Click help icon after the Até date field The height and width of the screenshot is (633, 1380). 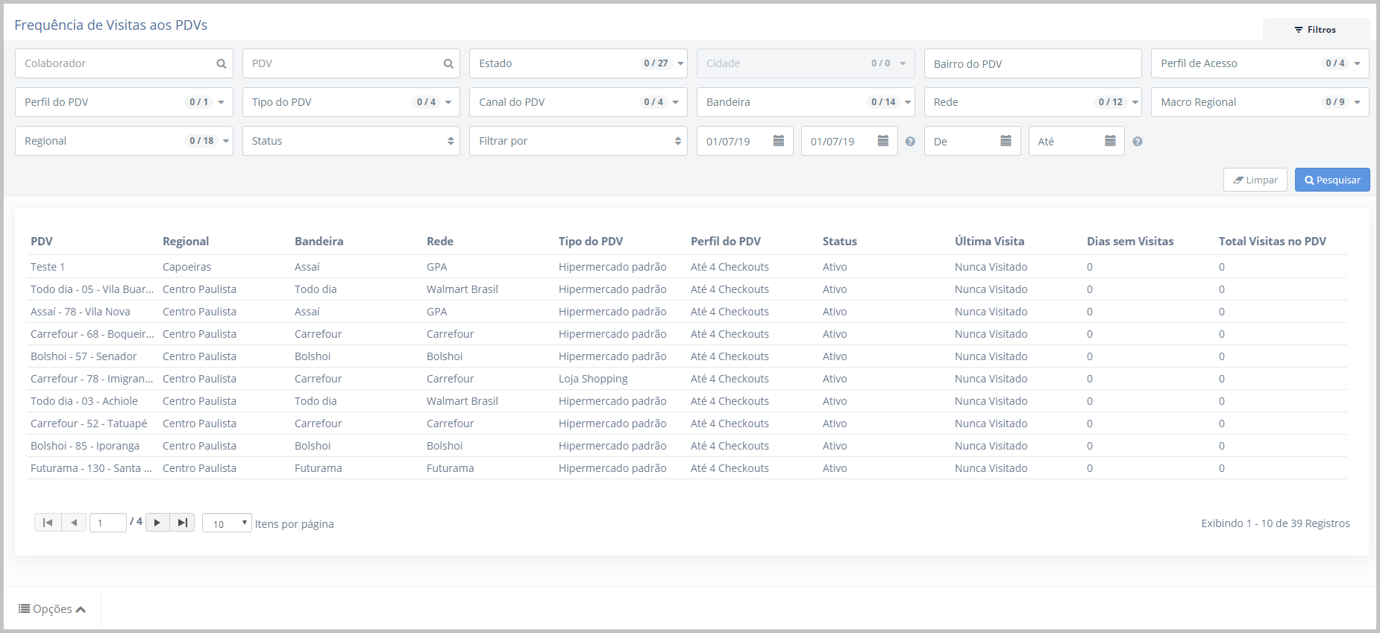tap(1138, 142)
